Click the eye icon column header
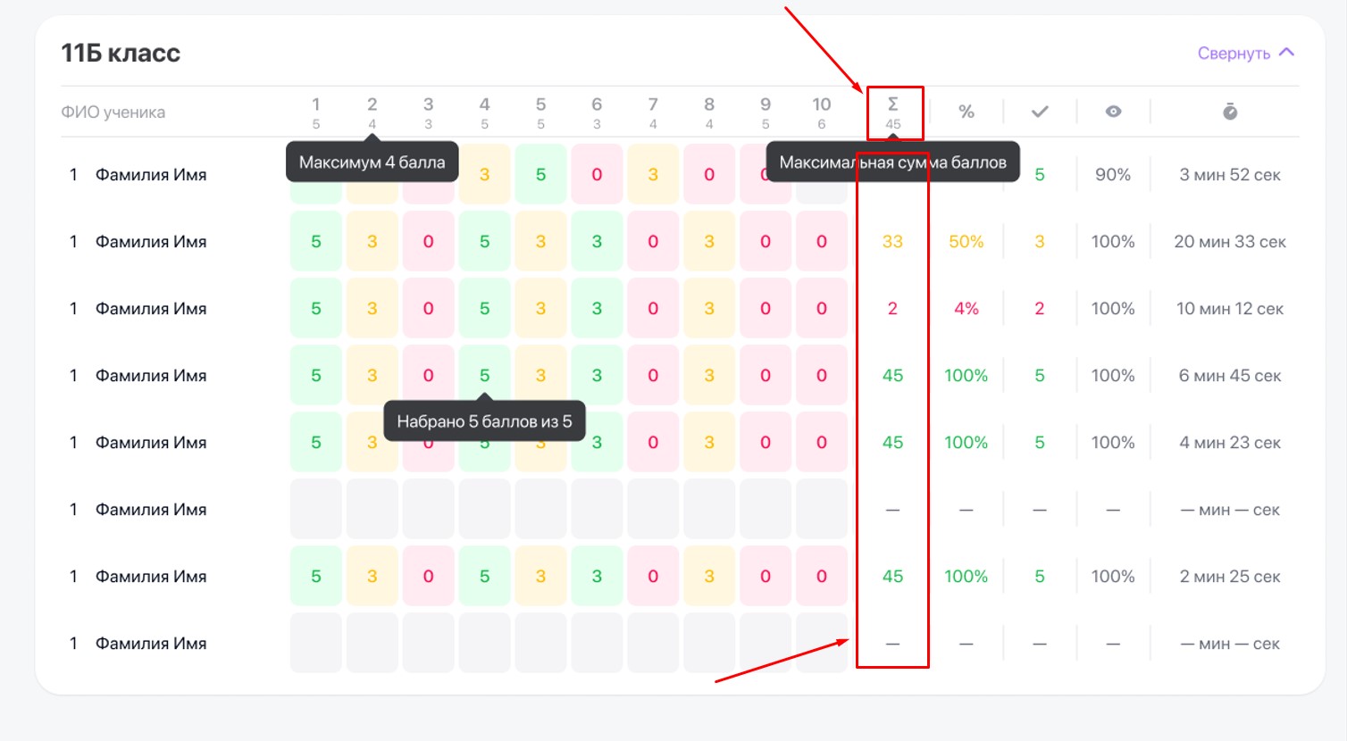Viewport: 1347px width, 741px height. pyautogui.click(x=1113, y=112)
